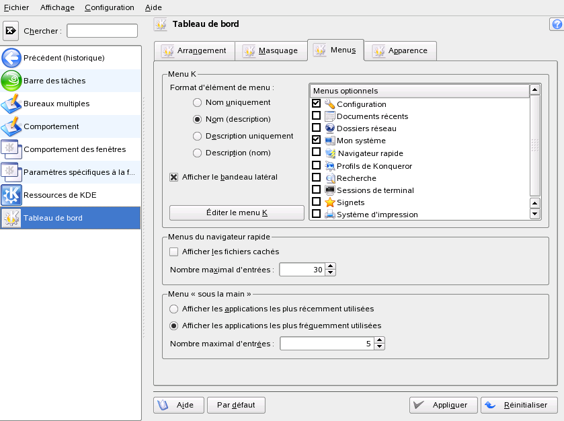
Task: Decrease sous la main max entries
Action: [x=380, y=346]
